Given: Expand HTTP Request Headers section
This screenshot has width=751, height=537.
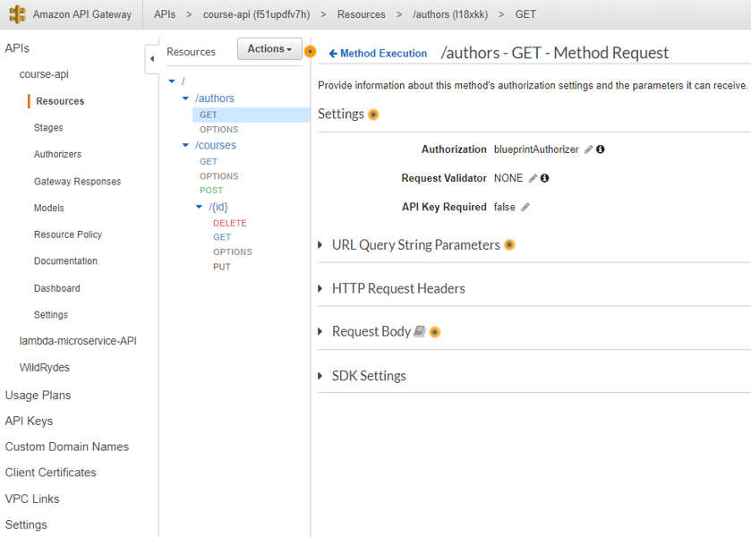Looking at the screenshot, I should [x=320, y=288].
